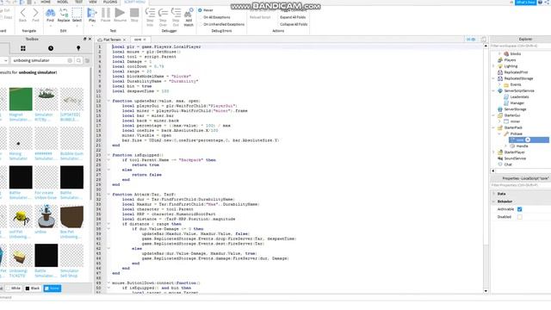Close the Flat Terrain tab
Image resolution: width=551 pixels, height=310 pixels.
pos(124,40)
